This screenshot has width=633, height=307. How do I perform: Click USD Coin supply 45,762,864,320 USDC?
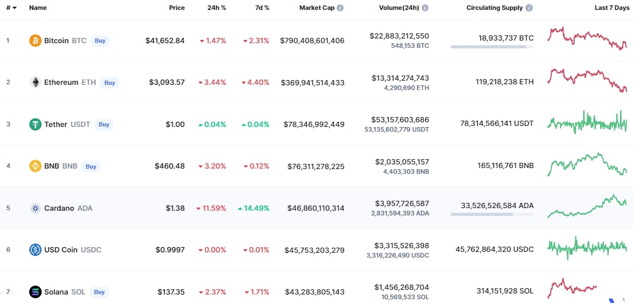(x=495, y=250)
